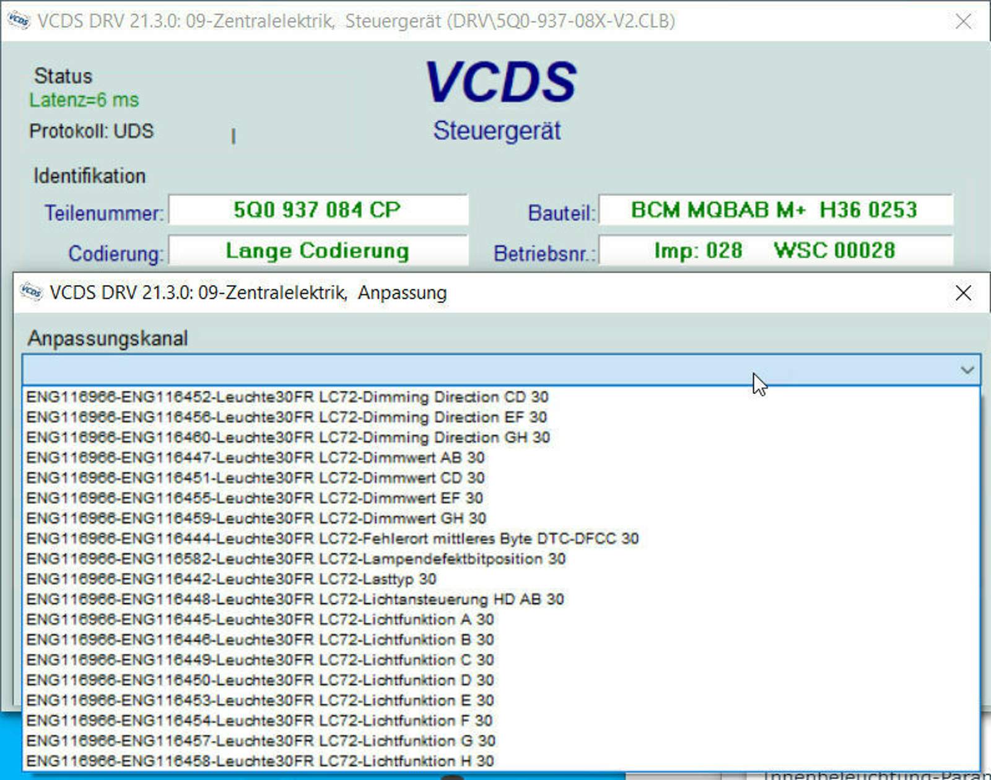Click the Protokoll: UDS status text
991x780 pixels.
[91, 131]
